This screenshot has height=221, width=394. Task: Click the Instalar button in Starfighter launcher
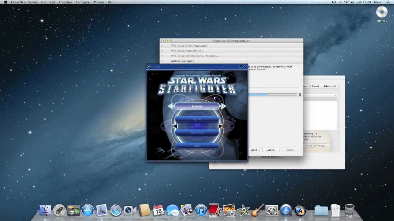pos(197,106)
